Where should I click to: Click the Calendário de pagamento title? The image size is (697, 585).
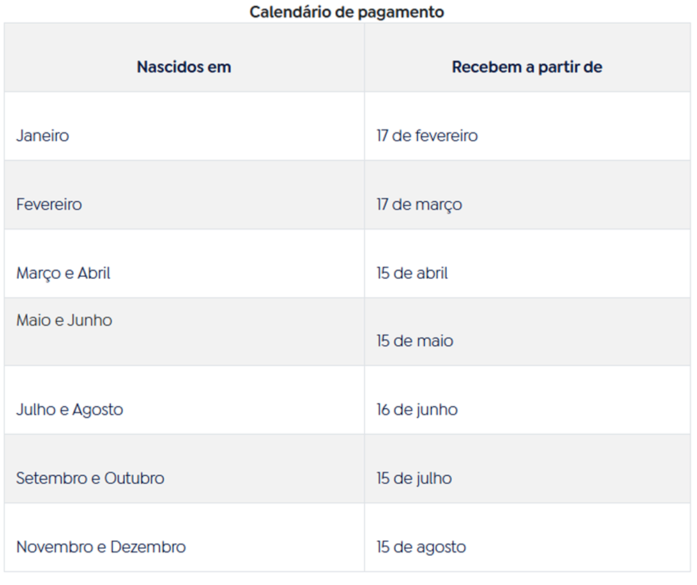click(x=346, y=12)
